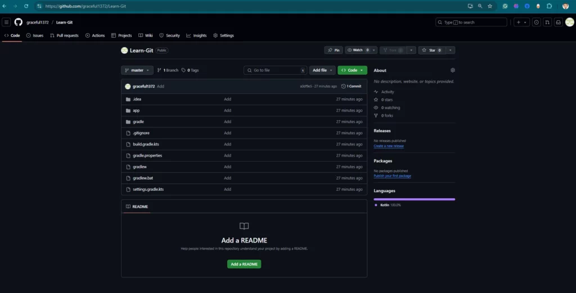Click Create a new release link
Screen dimensions: 576x293
click(389, 146)
